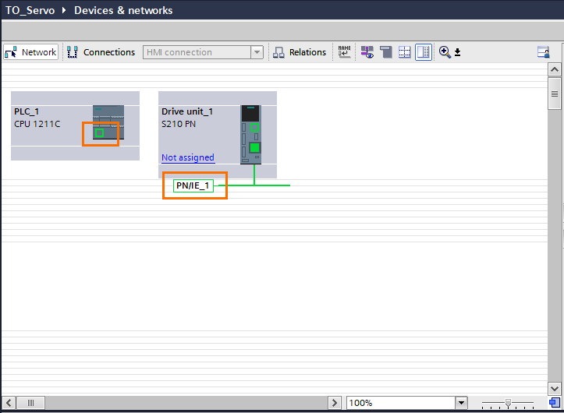Viewport: 564px width, 413px height.
Task: Select the PLC_1 device label
Action: [x=27, y=111]
